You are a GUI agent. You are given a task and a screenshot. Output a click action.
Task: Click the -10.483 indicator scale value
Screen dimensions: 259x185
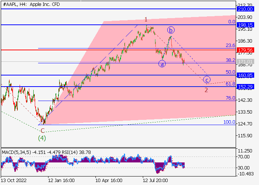click(x=245, y=174)
